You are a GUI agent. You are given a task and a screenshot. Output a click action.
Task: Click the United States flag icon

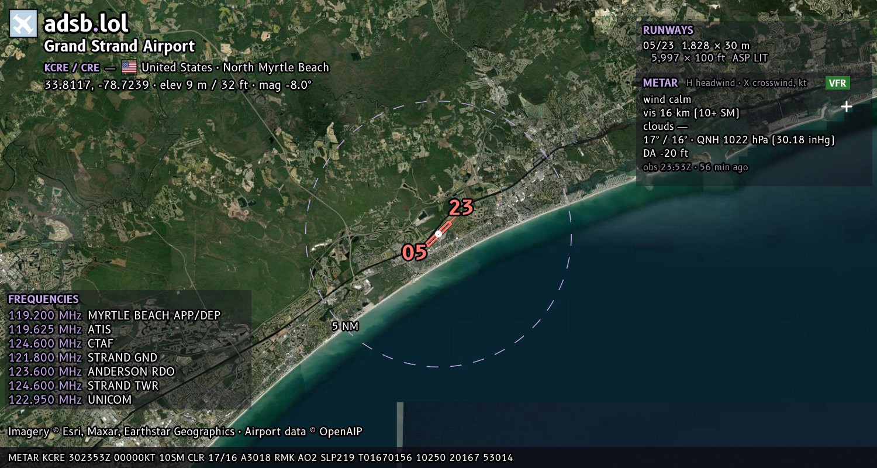point(129,67)
